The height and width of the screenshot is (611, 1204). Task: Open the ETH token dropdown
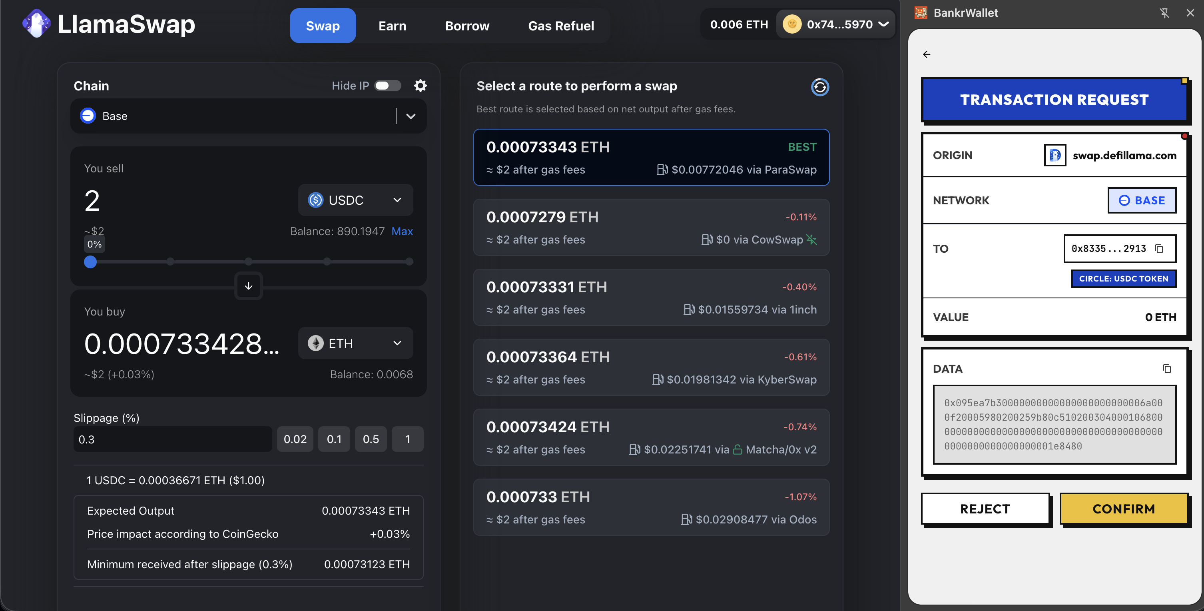coord(355,343)
